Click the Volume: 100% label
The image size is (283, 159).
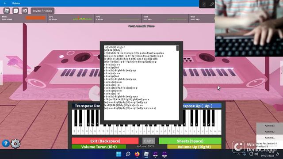click(145, 146)
